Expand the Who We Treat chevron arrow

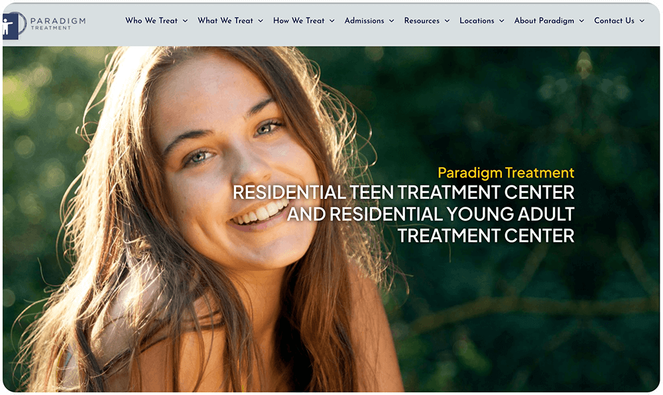pos(185,21)
